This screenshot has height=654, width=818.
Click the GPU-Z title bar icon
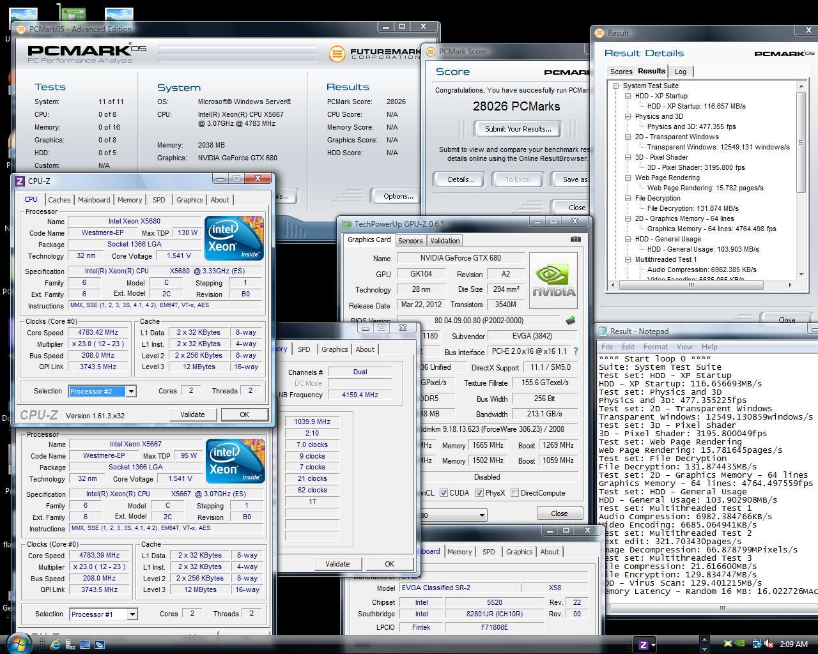point(347,224)
